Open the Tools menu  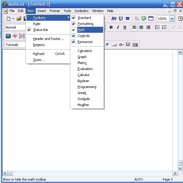[67, 11]
